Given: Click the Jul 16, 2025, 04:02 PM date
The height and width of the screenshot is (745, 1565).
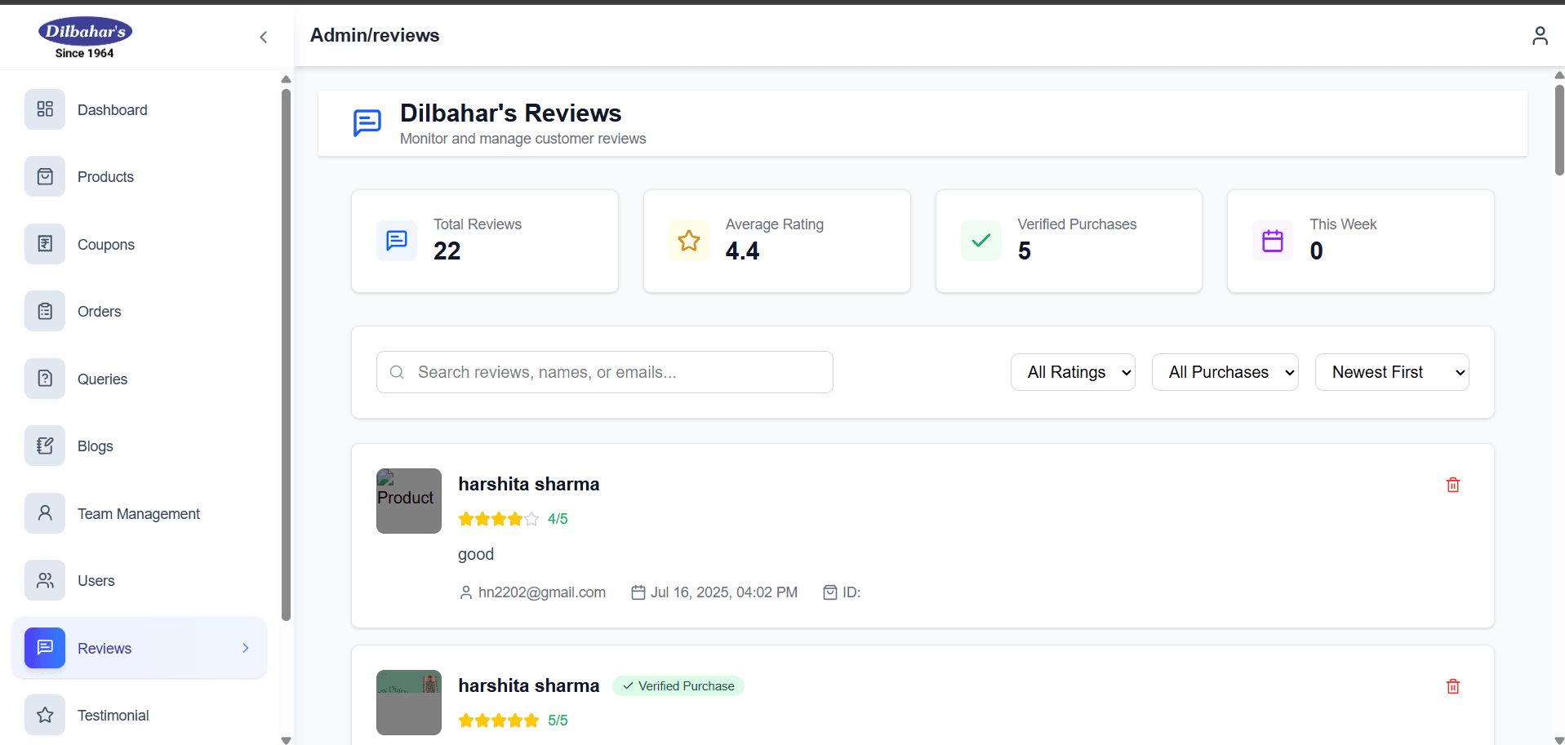Looking at the screenshot, I should (724, 592).
